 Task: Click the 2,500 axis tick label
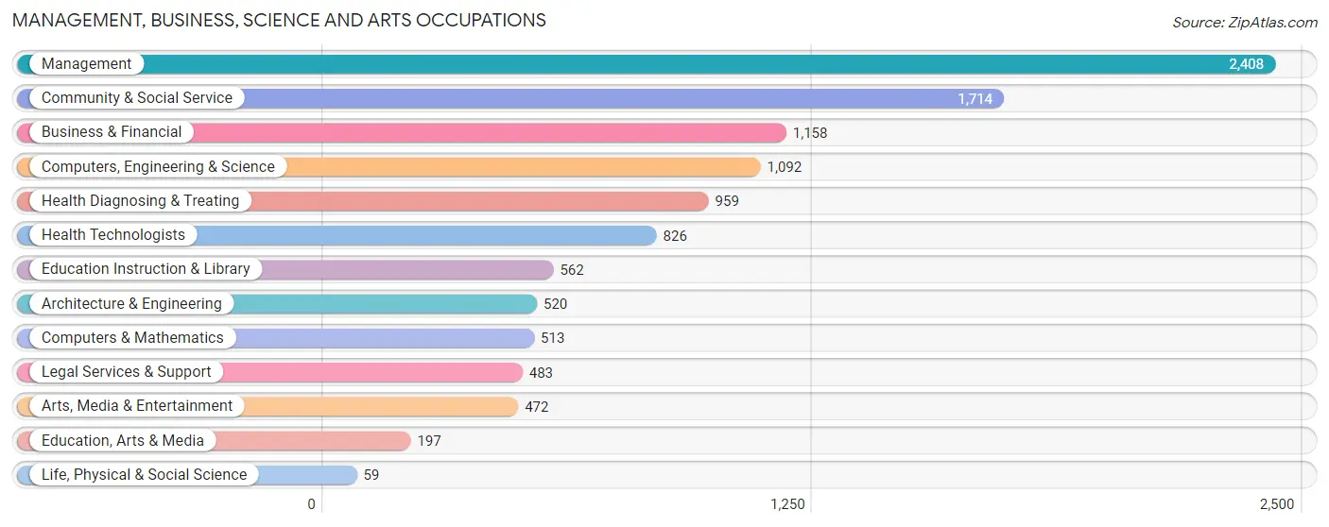click(x=1276, y=504)
